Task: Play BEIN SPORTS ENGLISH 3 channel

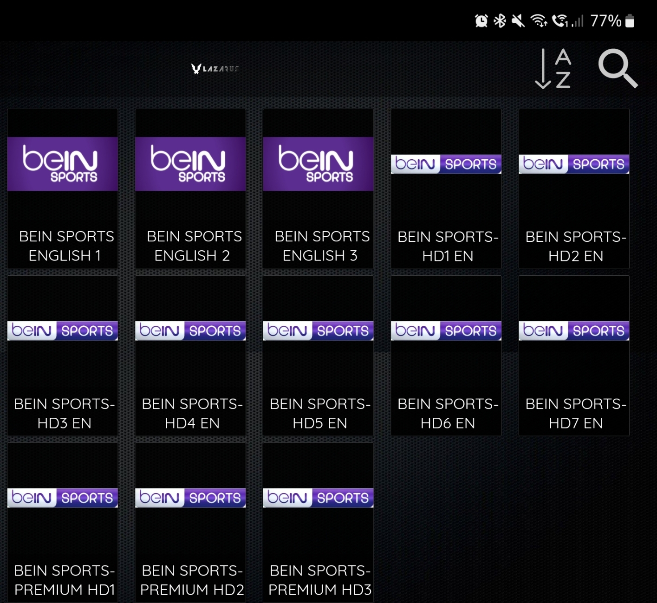Action: 318,189
